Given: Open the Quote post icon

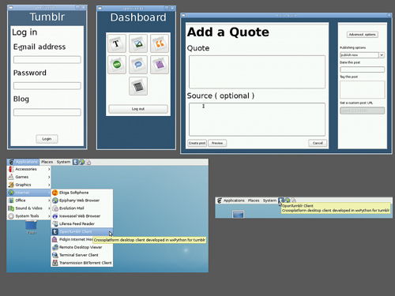Looking at the screenshot, I should pyautogui.click(x=160, y=43).
